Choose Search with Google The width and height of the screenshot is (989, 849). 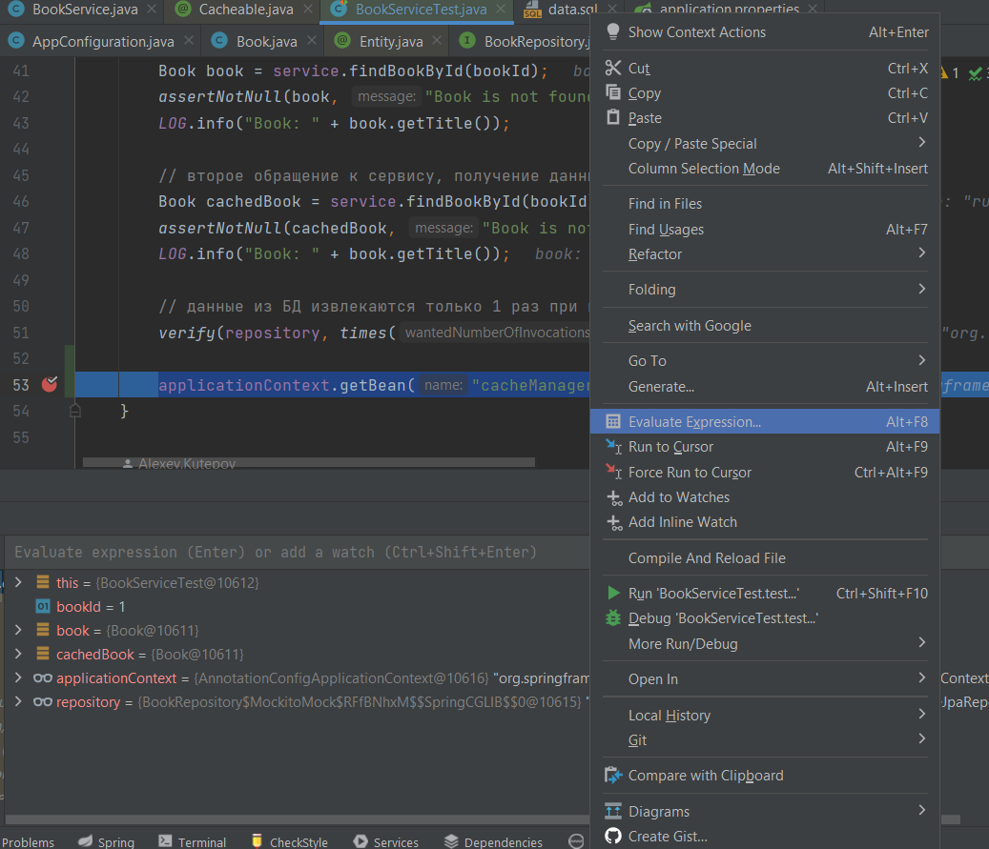[x=765, y=325]
